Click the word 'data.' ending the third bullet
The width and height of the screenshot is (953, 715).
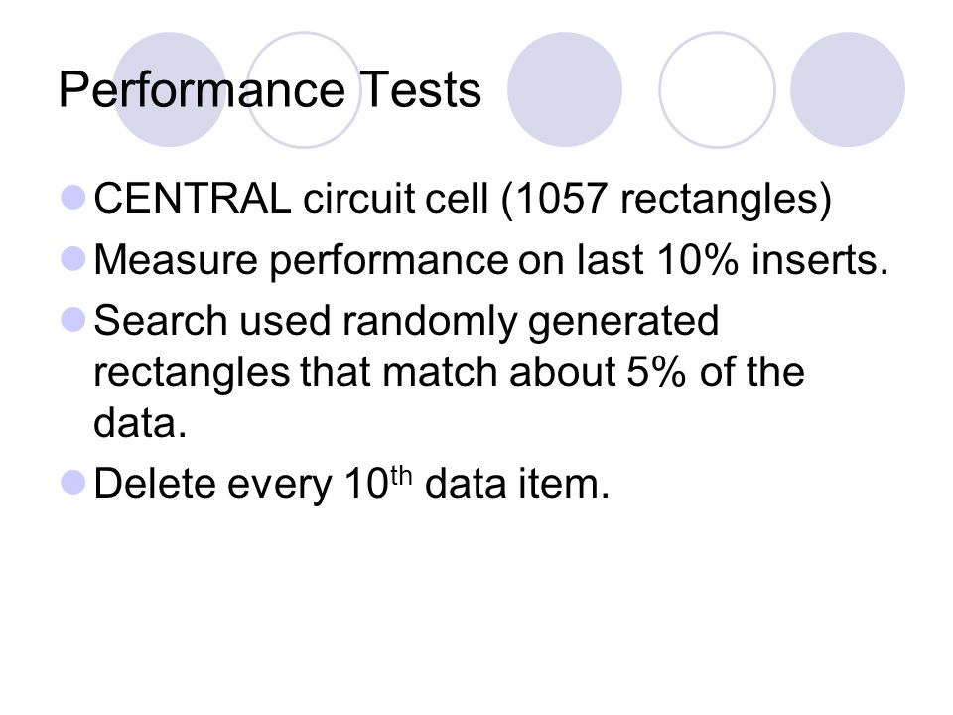pyautogui.click(x=140, y=423)
